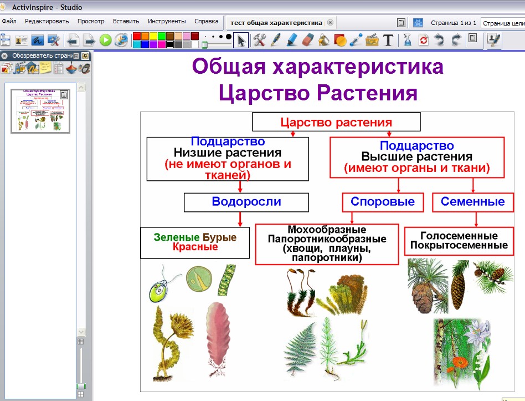The image size is (525, 401).
Task: Open the Desktop Tools icon
Action: [54, 40]
